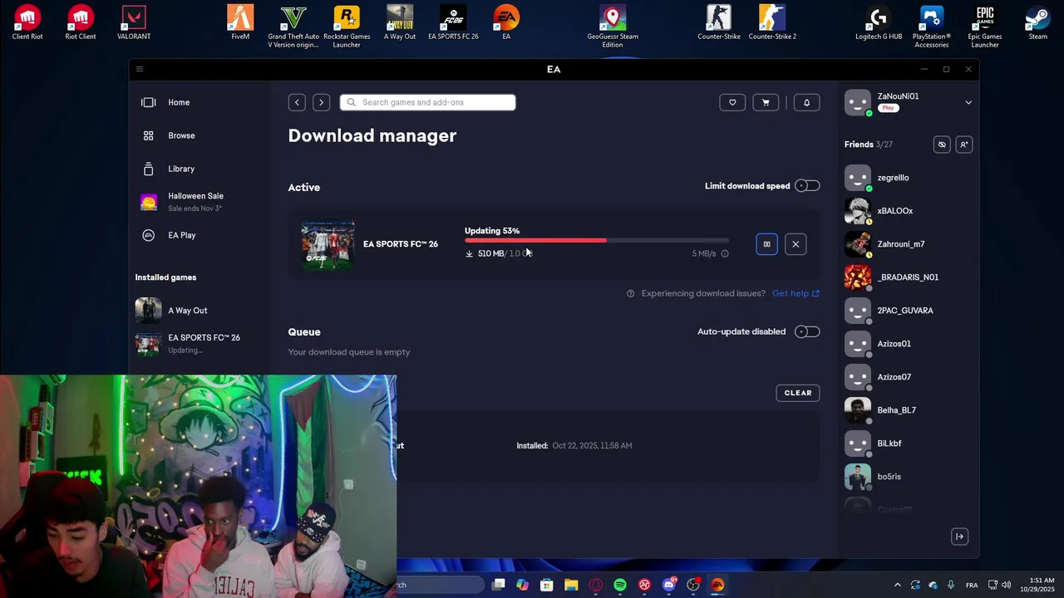The image size is (1064, 598).
Task: Click the EA SPORTS FC 26 cover thumbnail
Action: coord(328,244)
